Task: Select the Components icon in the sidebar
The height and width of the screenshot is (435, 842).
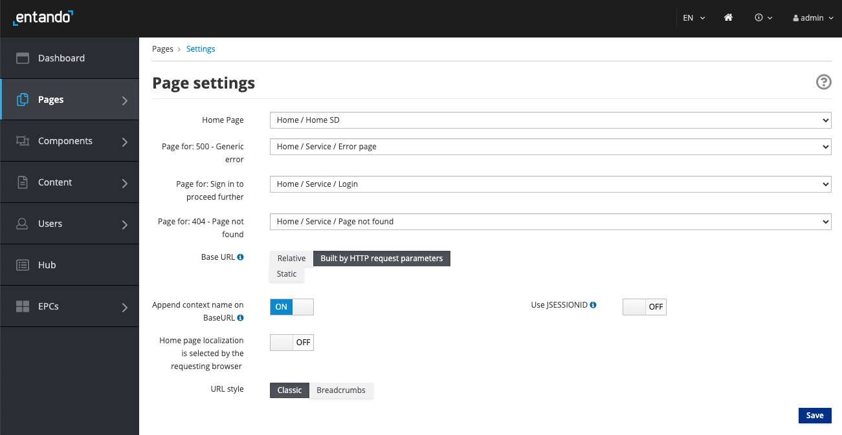Action: coord(22,140)
